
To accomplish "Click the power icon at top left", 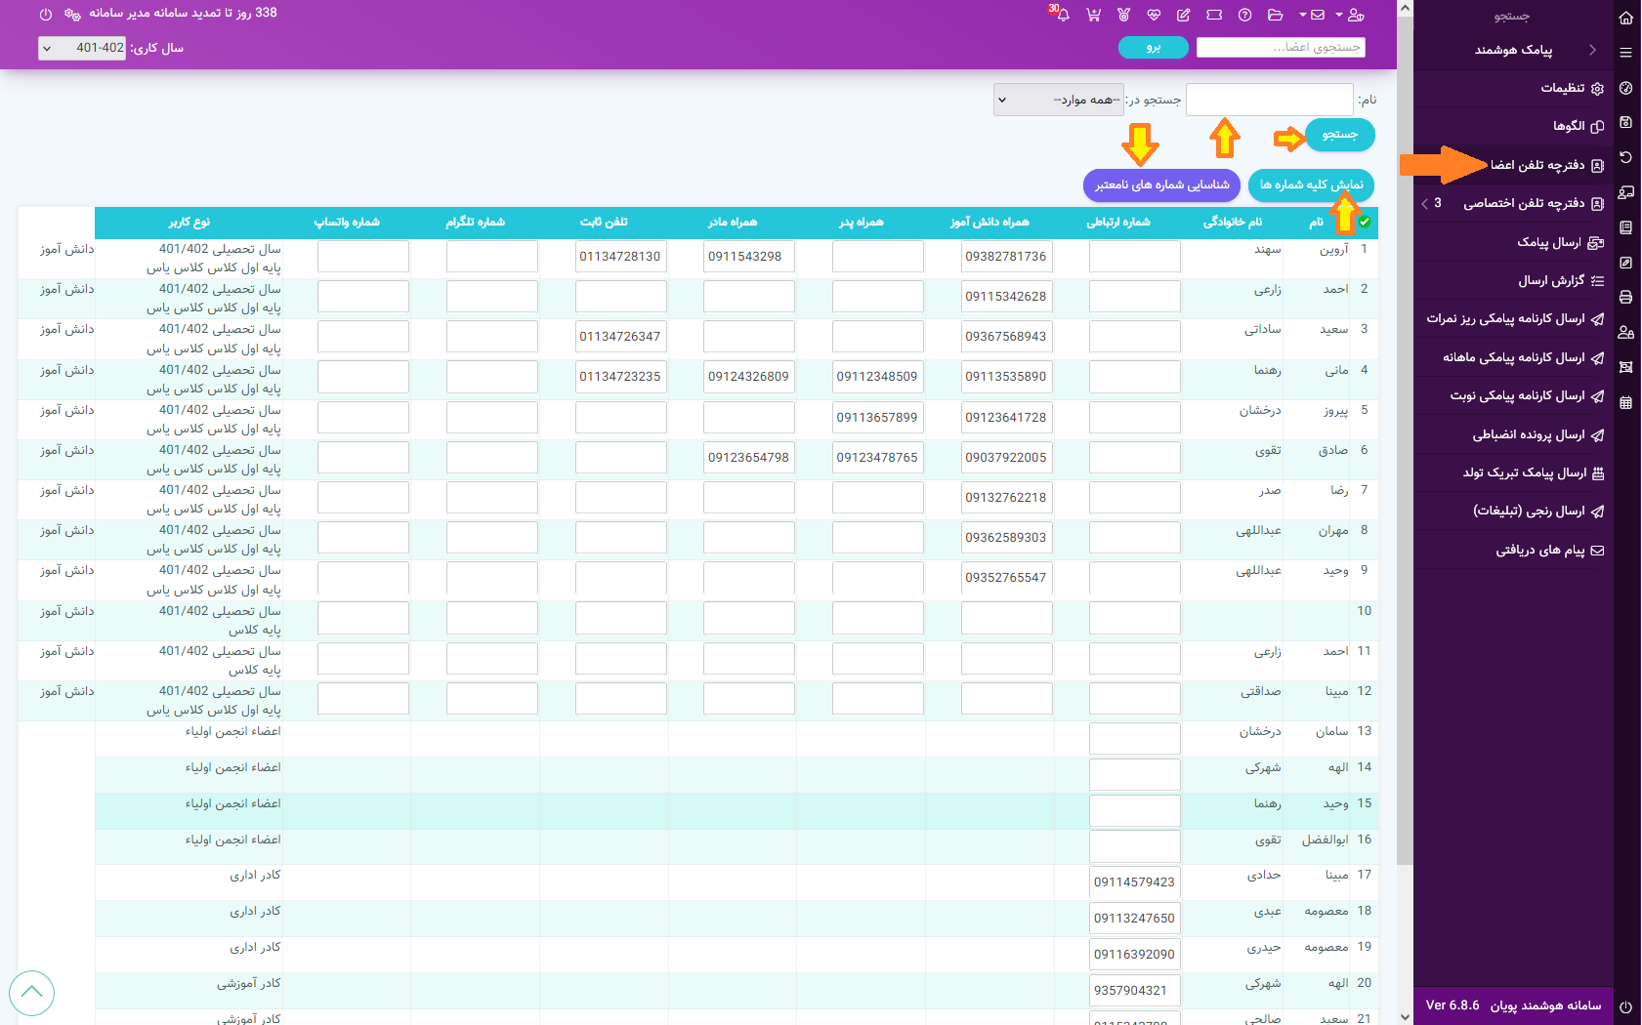I will pos(46,15).
